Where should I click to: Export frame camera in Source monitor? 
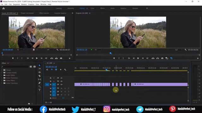[x=61, y=58]
